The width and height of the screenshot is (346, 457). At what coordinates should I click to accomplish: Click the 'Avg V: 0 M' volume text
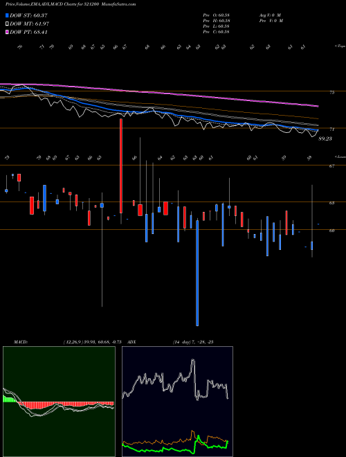[269, 15]
